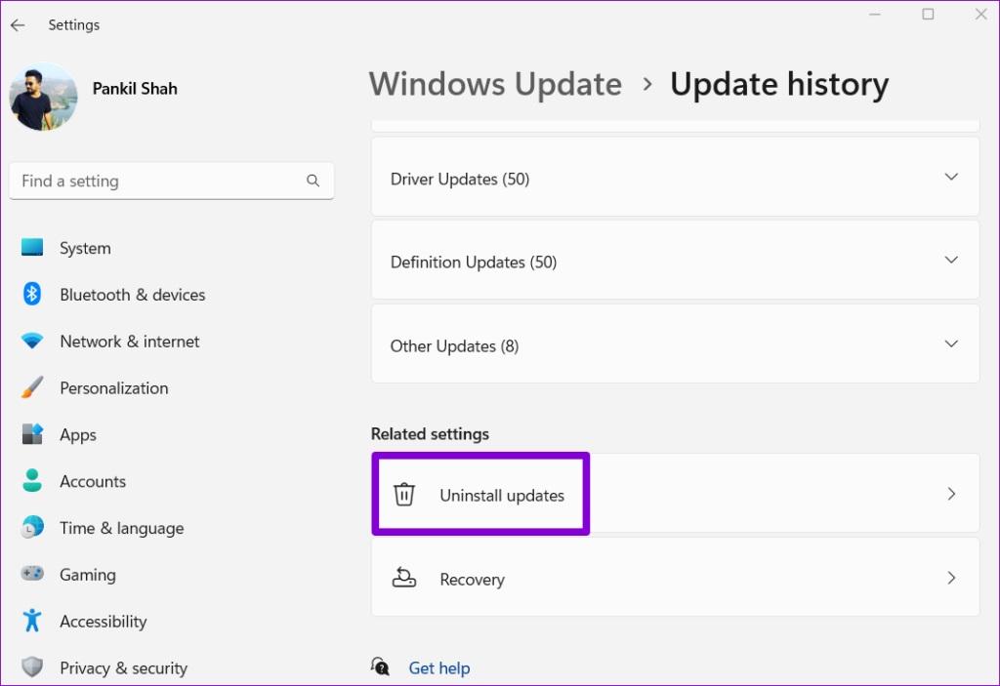Open Uninstall updates

[676, 494]
